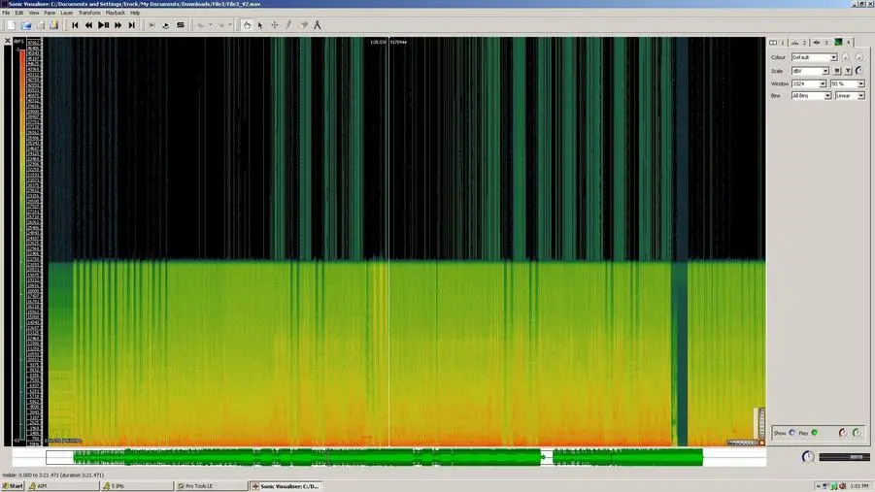Image resolution: width=875 pixels, height=492 pixels.
Task: Click the Save Session icon
Action: tap(40, 25)
